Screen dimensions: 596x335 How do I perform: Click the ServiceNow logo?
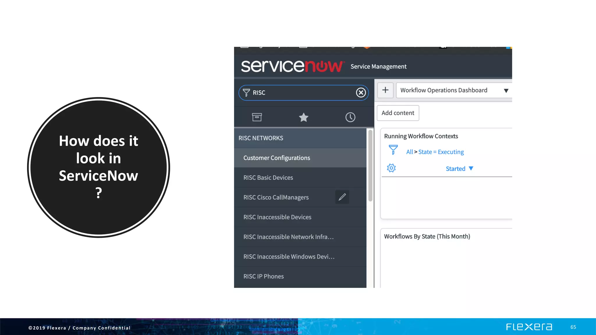292,66
